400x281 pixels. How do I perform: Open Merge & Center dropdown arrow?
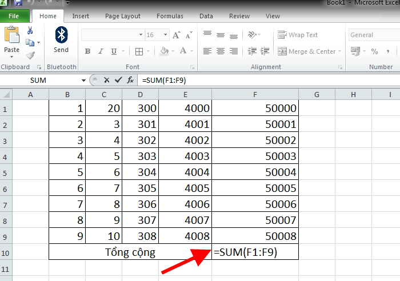(339, 51)
